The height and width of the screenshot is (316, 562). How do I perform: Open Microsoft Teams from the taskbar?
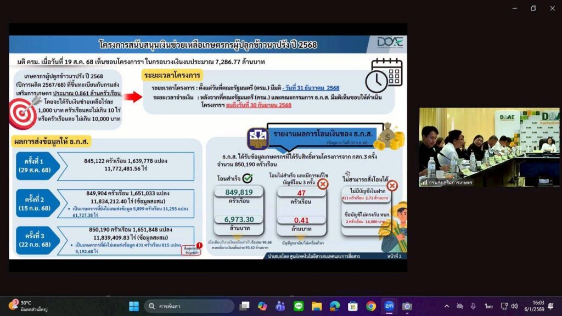coord(280,306)
